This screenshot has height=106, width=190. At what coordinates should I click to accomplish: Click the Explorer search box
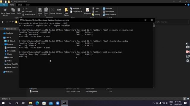point(172,22)
